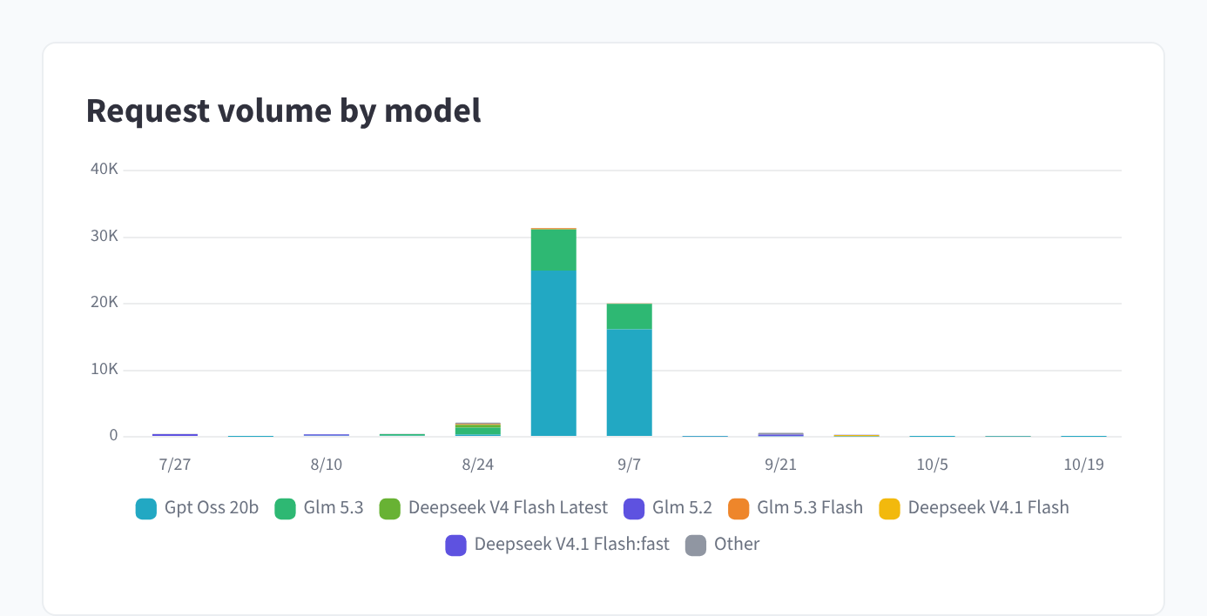Screen dimensions: 1207x616
Task: Click the 8/24 x-axis date label
Action: pos(478,465)
